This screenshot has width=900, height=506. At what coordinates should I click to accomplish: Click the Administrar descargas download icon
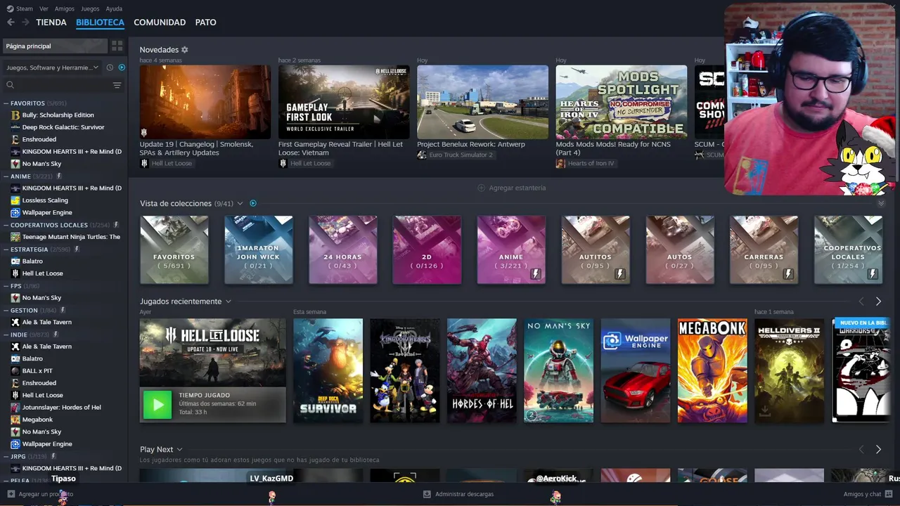click(x=427, y=494)
